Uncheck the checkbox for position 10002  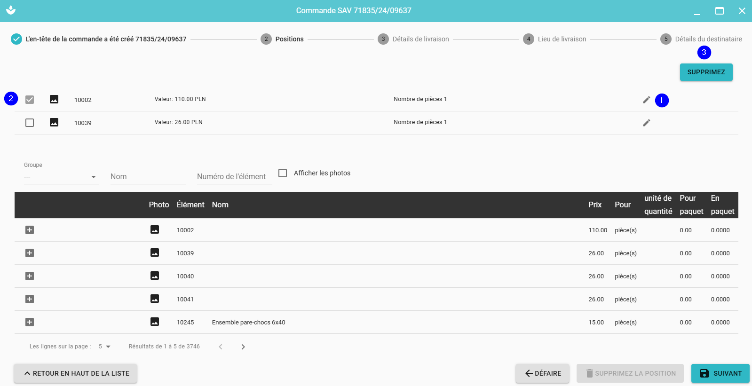30,100
